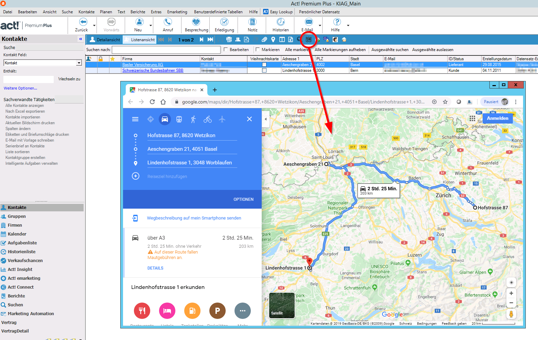Viewport: 538px width, 340px height.
Task: Switch to the Listenansicht tab
Action: tap(139, 39)
